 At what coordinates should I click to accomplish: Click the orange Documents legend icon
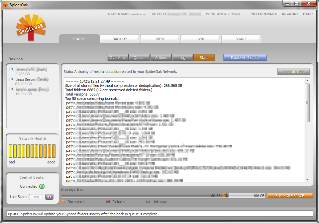coord(63,202)
